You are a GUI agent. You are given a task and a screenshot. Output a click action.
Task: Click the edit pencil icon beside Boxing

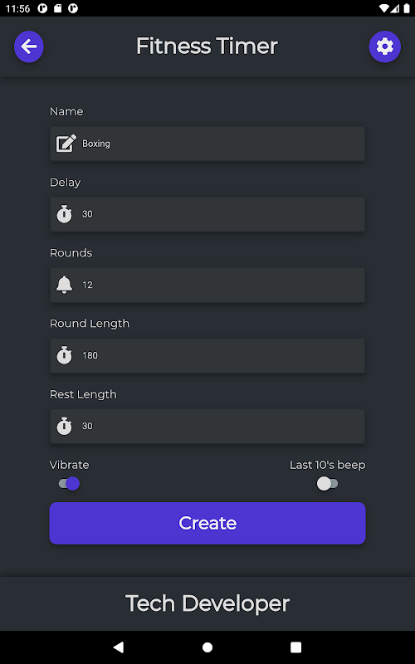coord(66,144)
